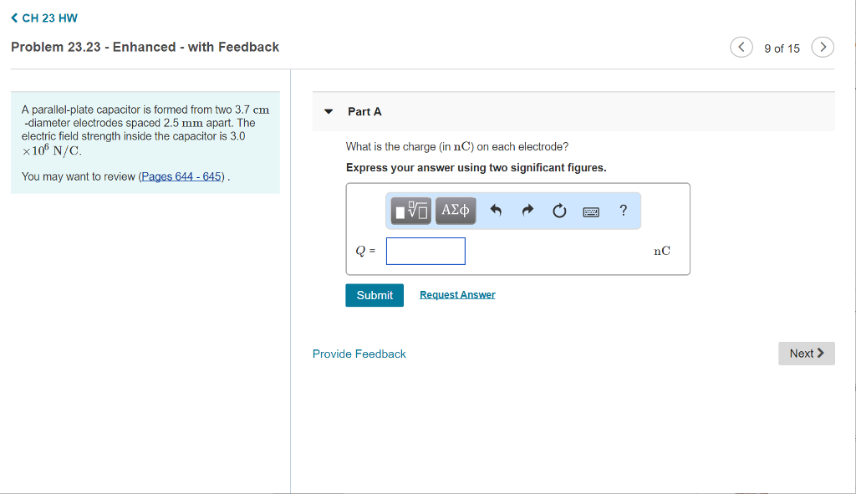Collapse the Part A section triangle

[x=328, y=111]
